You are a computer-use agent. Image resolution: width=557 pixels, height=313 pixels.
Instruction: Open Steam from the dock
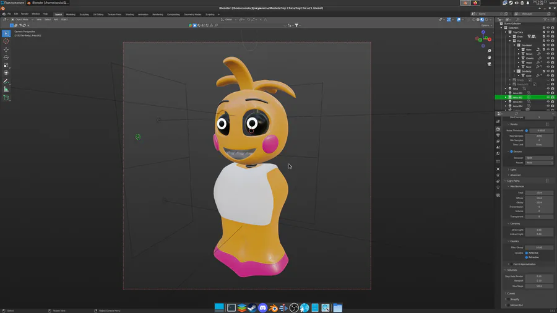coord(253,307)
